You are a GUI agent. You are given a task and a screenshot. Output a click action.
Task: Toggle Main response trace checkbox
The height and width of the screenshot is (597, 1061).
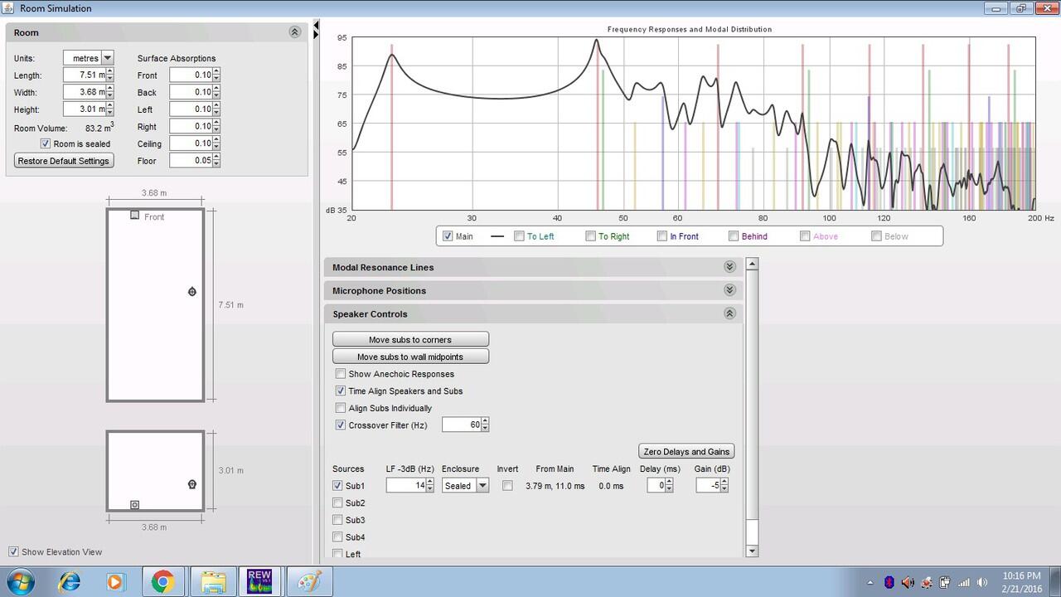click(x=448, y=236)
